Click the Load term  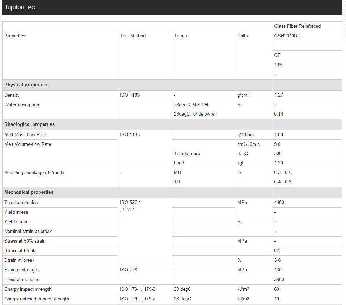[x=179, y=163]
